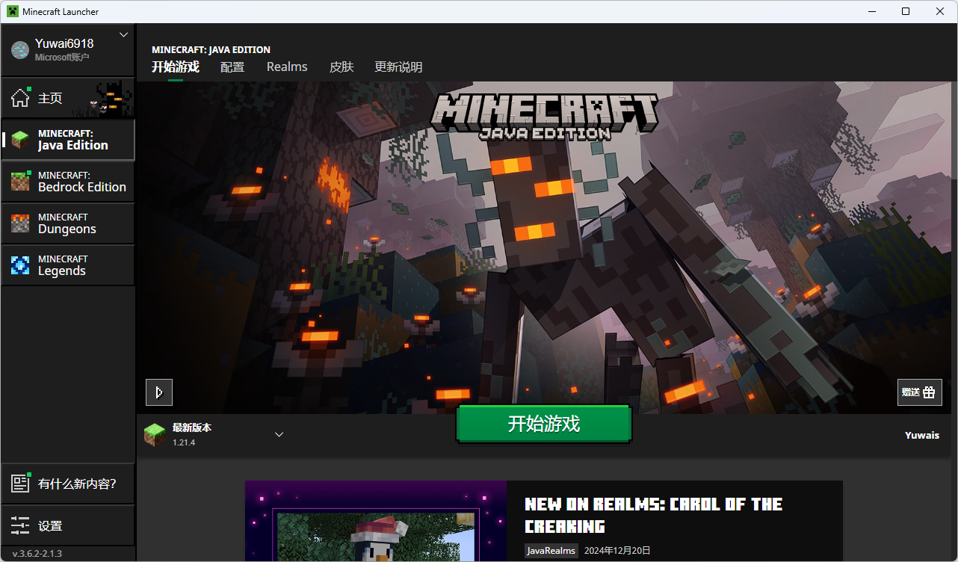
Task: Open 有什么新内容 news icon
Action: (20, 484)
